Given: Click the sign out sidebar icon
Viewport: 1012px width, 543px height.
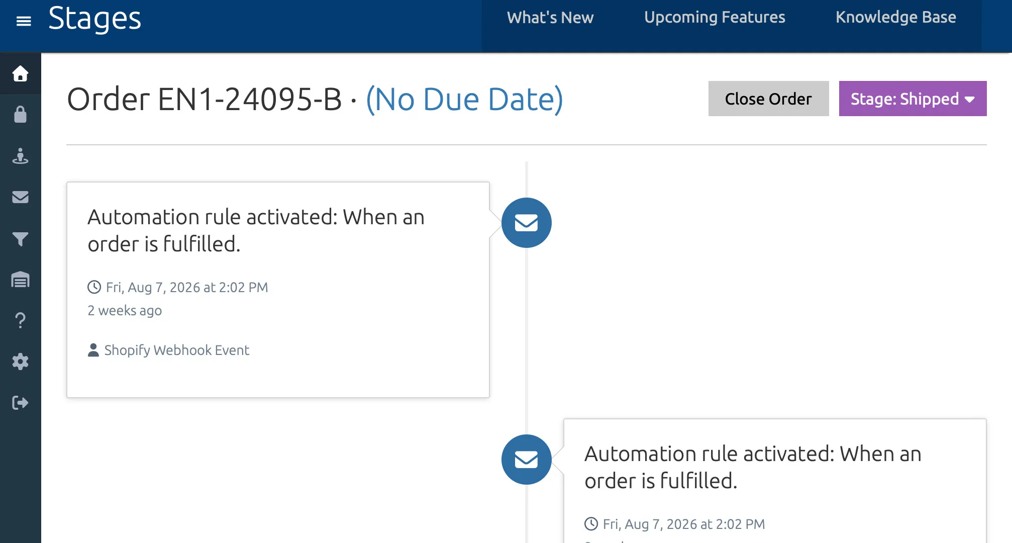Looking at the screenshot, I should point(20,403).
